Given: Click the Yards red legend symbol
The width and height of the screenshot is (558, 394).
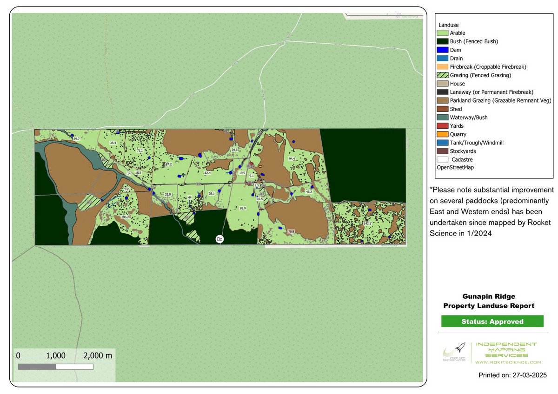Looking at the screenshot, I should click(x=442, y=126).
